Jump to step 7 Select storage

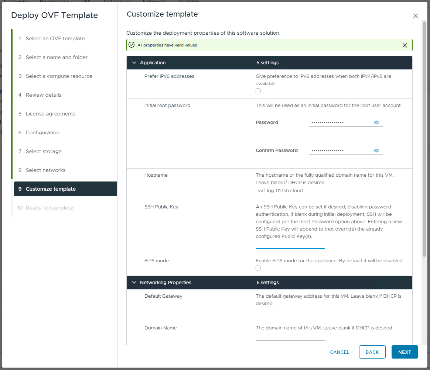[44, 151]
